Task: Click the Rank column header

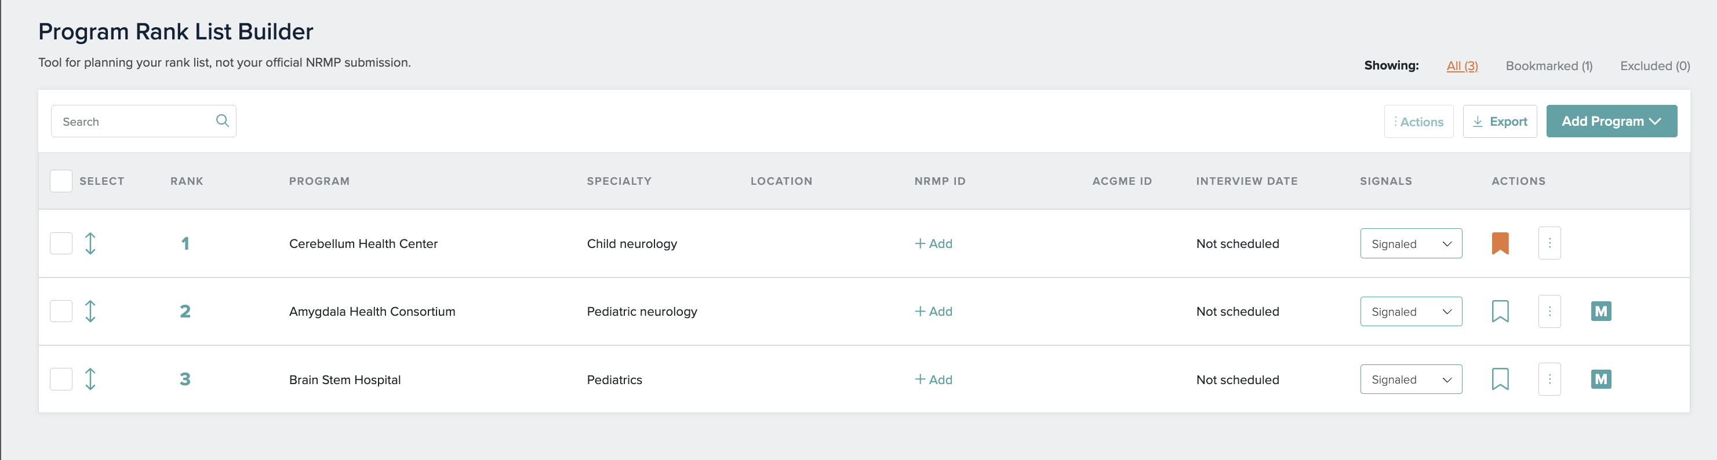Action: [x=187, y=181]
